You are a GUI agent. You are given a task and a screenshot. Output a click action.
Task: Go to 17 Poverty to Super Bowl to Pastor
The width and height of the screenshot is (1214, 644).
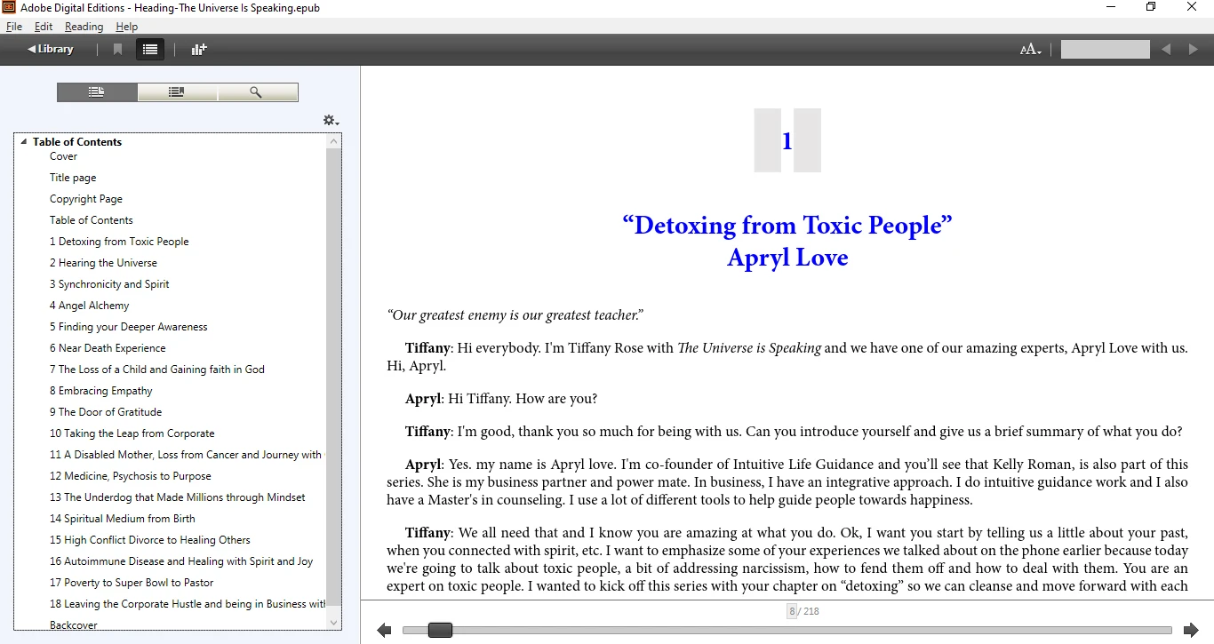pyautogui.click(x=132, y=583)
